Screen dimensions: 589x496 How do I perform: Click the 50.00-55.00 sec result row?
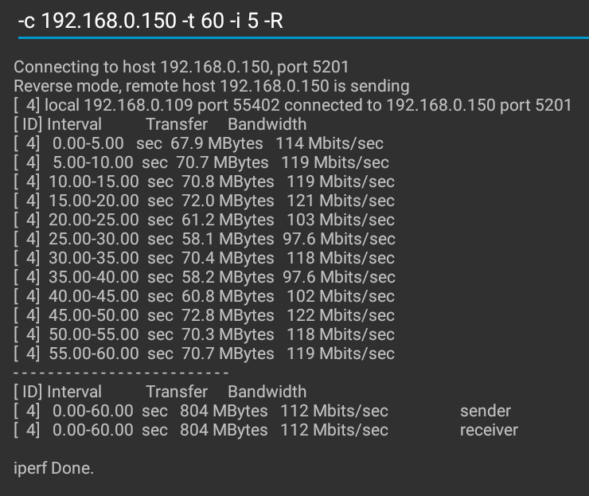pos(205,334)
